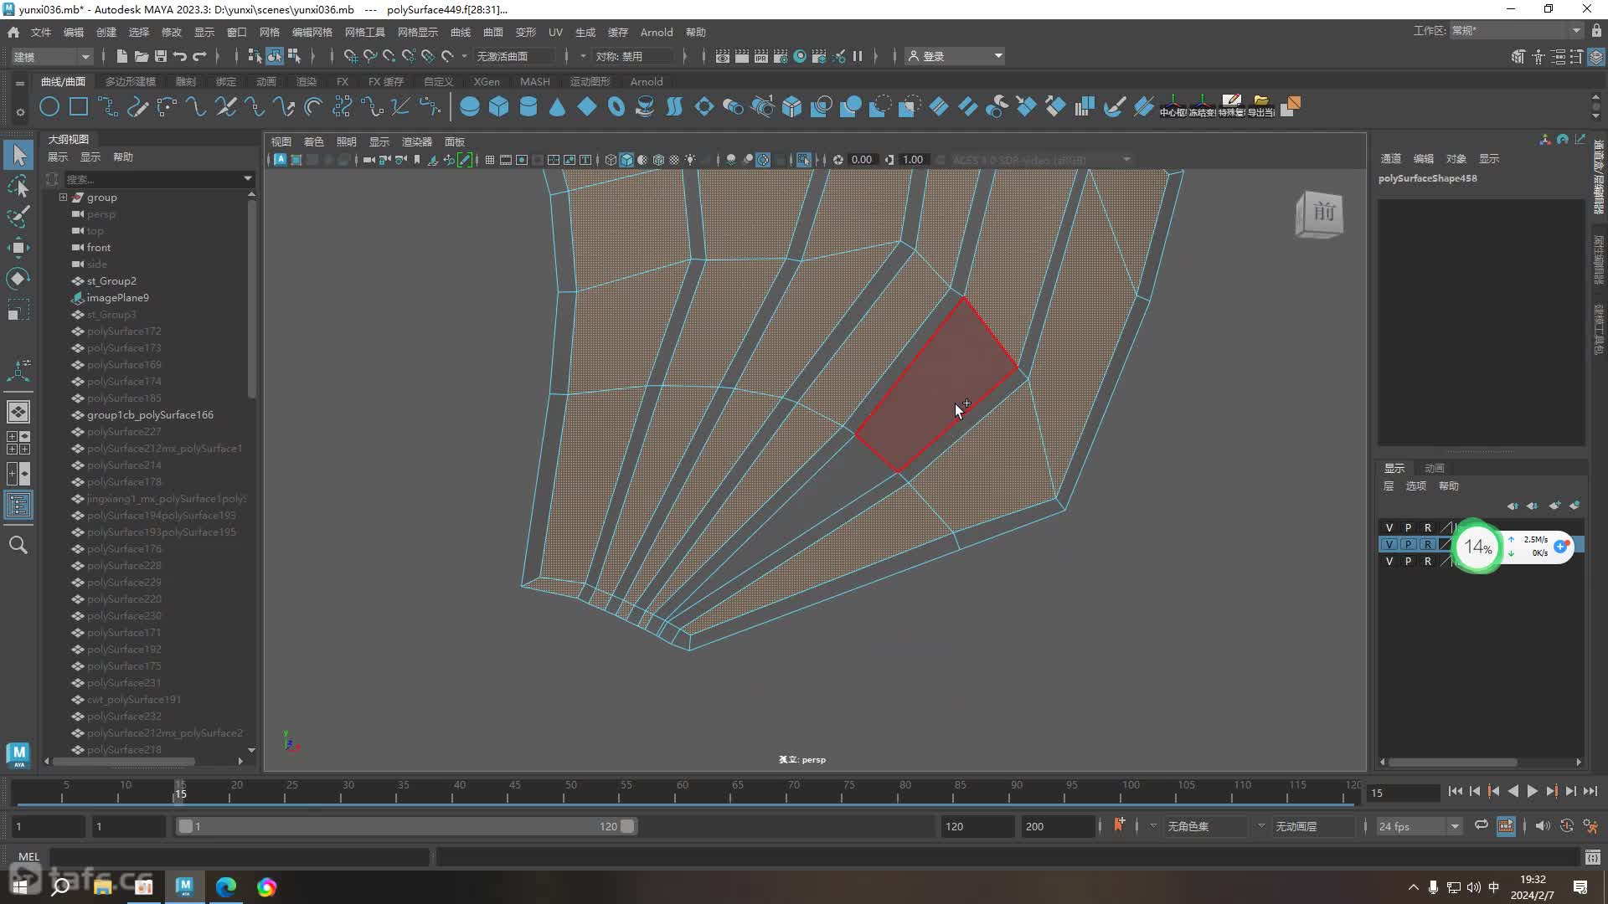Image resolution: width=1608 pixels, height=904 pixels.
Task: Create a NURBS cube from the shelf
Action: [499, 107]
